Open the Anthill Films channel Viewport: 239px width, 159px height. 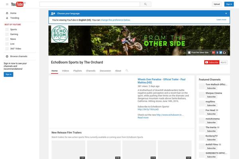(212, 144)
